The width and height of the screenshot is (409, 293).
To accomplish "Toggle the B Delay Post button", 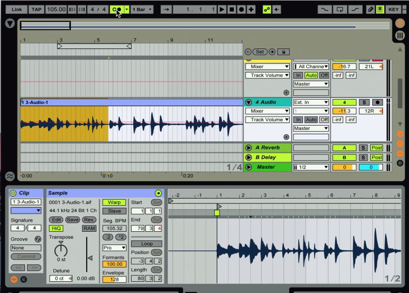I will coord(377,158).
